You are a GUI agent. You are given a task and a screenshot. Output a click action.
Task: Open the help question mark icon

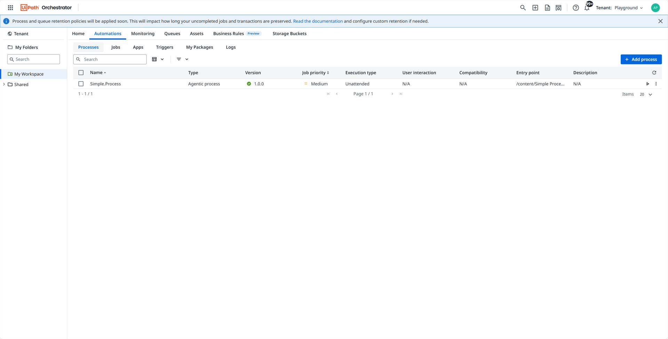(576, 8)
